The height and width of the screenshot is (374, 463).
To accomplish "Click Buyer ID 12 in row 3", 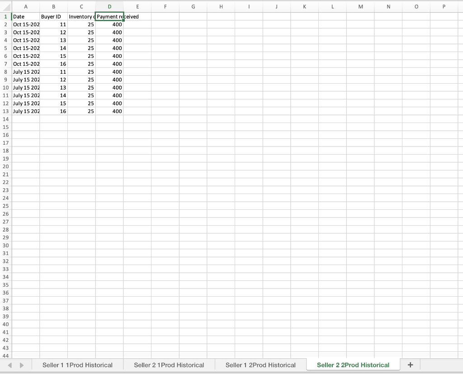I will click(x=53, y=32).
